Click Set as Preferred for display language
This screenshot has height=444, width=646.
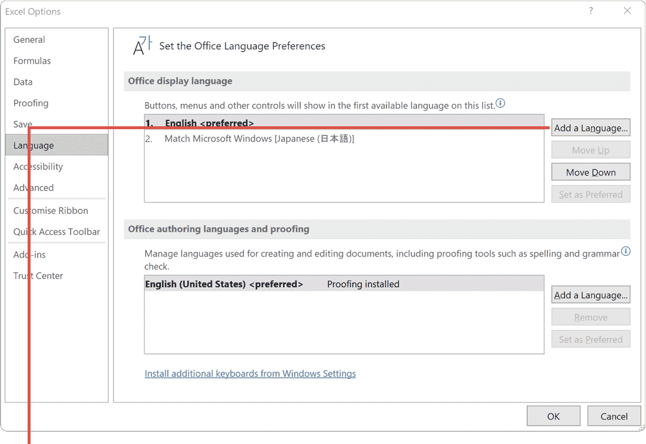[x=591, y=194]
